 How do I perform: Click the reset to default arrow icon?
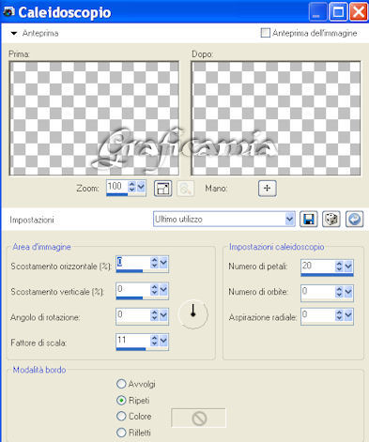354,219
